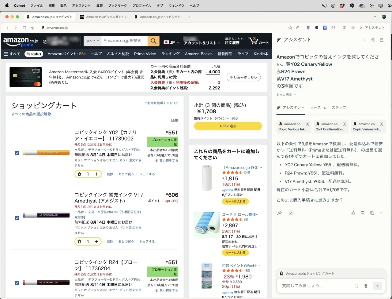Close the assistant panel with the X button

[361, 27]
